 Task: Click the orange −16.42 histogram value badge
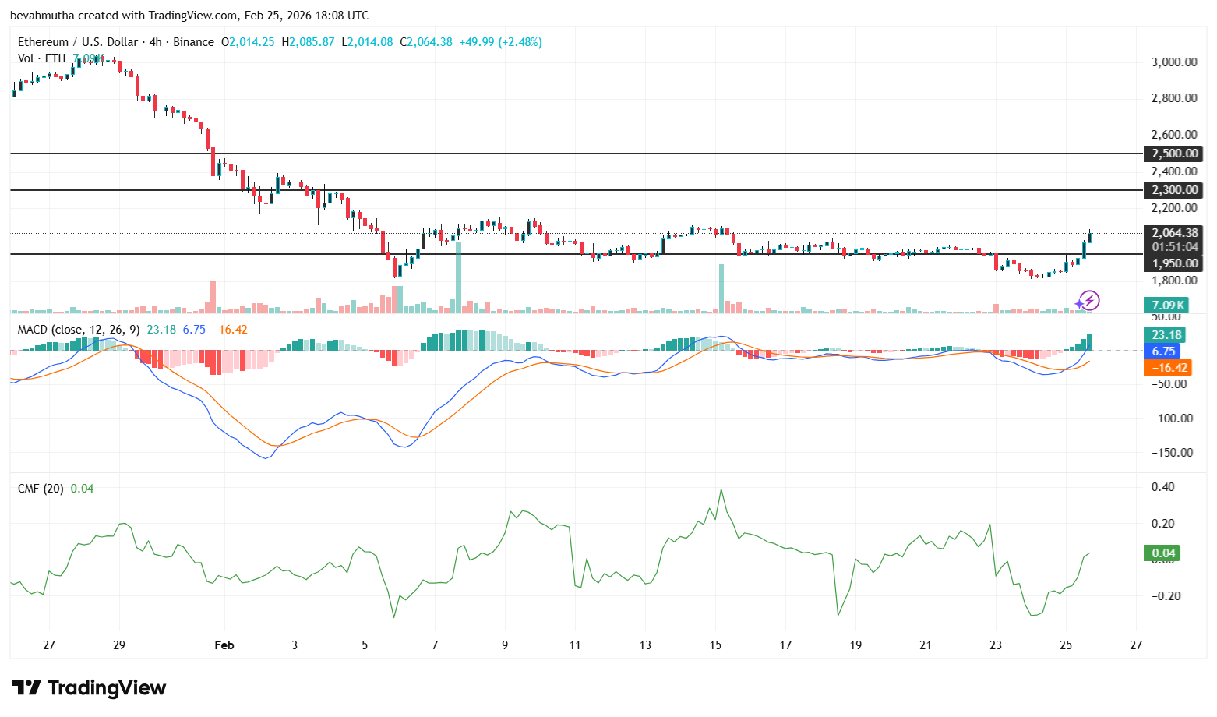pos(1168,368)
